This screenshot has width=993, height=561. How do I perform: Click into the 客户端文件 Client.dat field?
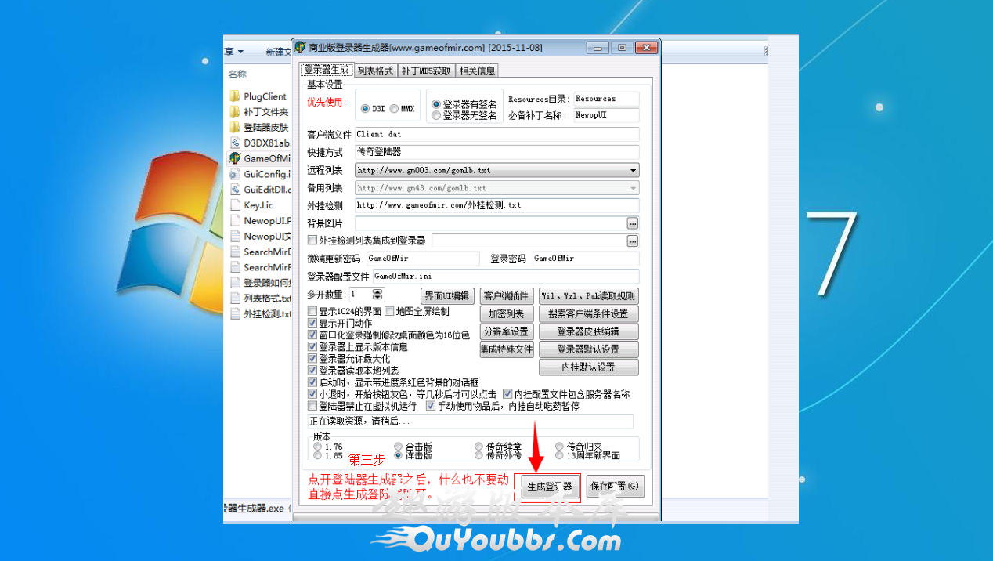coord(496,135)
